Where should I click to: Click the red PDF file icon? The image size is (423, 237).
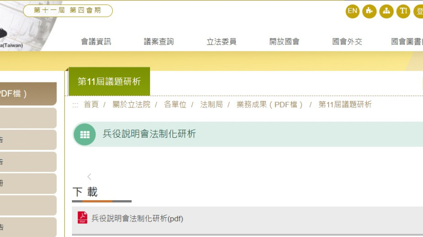[x=82, y=218]
